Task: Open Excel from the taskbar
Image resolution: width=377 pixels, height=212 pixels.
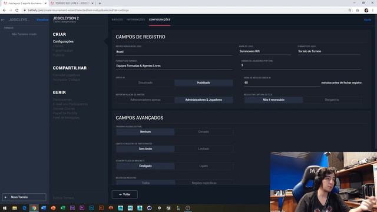Action: (x=63, y=208)
